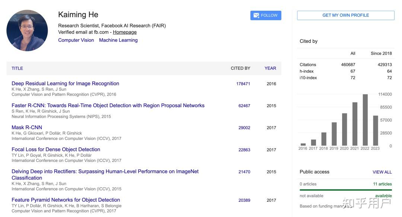
Task: Click the envelope icon on Follow button
Action: (x=256, y=15)
